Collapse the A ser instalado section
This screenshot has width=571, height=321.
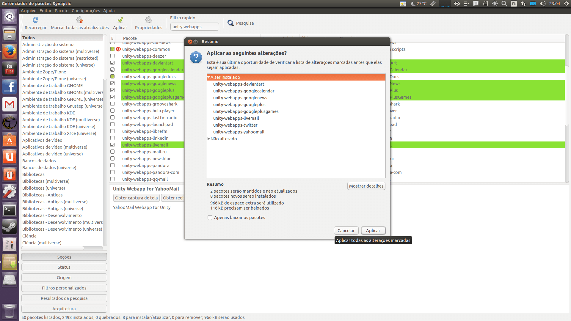(208, 77)
